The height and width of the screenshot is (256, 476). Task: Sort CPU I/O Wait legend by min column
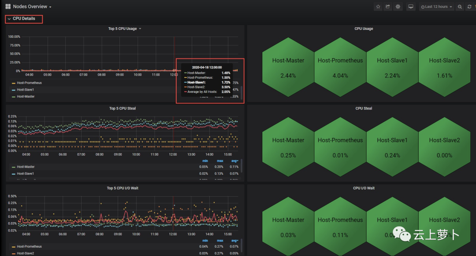coord(205,241)
